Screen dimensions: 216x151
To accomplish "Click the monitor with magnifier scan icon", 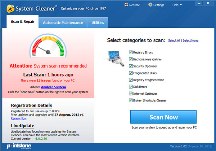I will pyautogui.click(x=116, y=58).
